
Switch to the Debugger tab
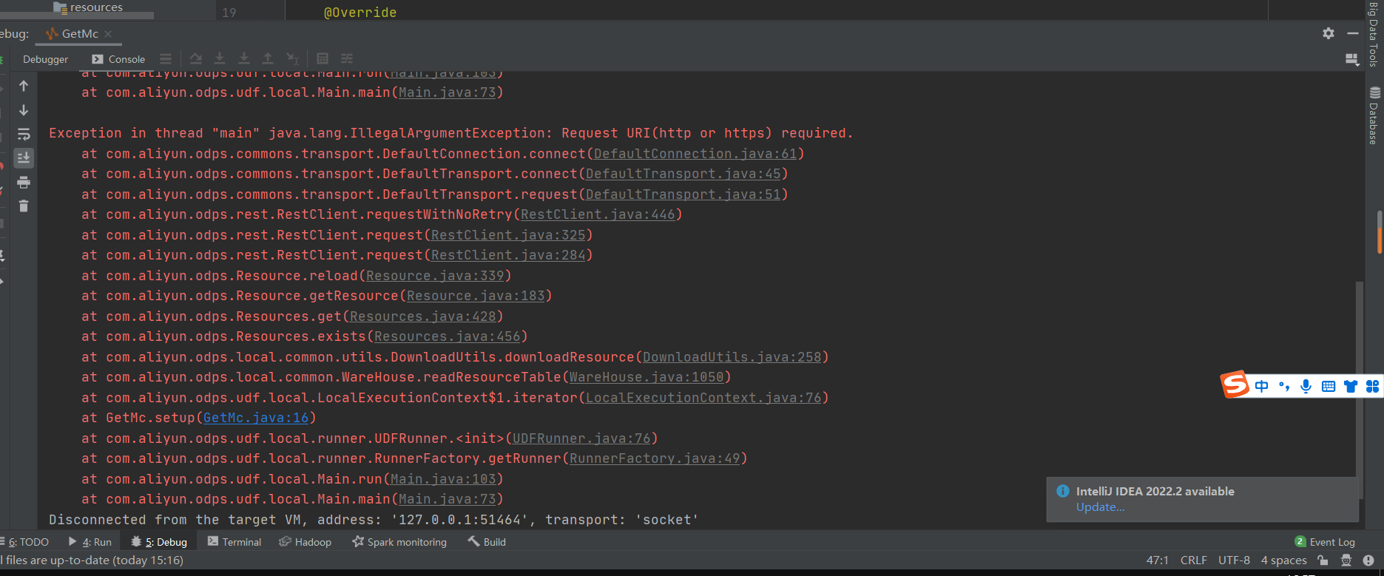point(45,59)
